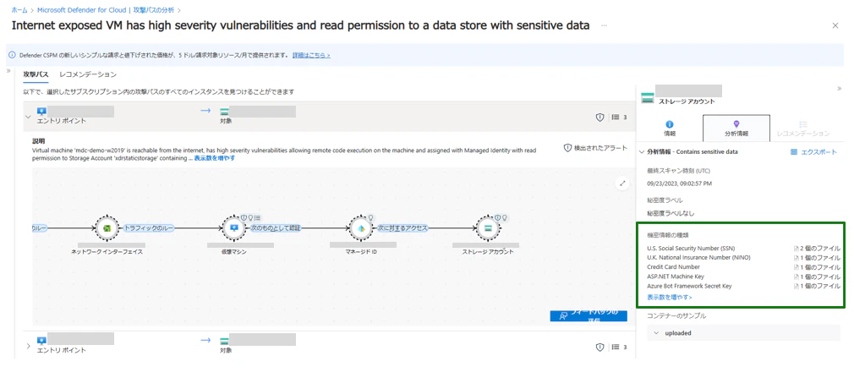Screen dimensions: 865x367
Task: Select the ネットワーク インターフェイス node
Action: pyautogui.click(x=107, y=228)
